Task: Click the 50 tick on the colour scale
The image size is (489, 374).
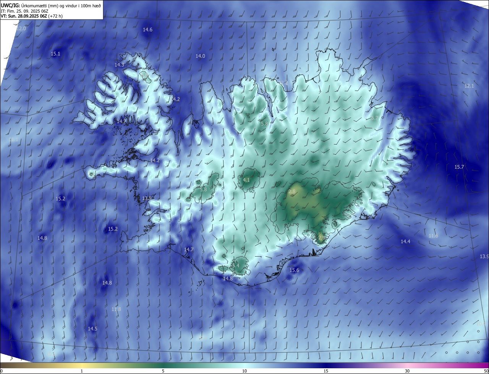Action: click(486, 371)
